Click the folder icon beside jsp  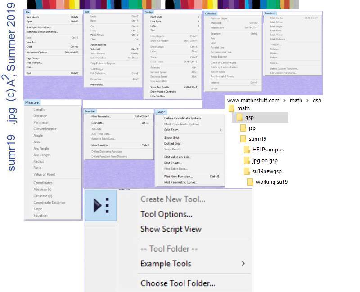[x=243, y=128]
